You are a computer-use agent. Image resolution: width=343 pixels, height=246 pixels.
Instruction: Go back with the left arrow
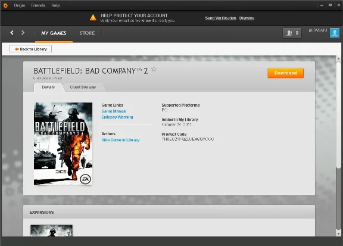(x=12, y=33)
